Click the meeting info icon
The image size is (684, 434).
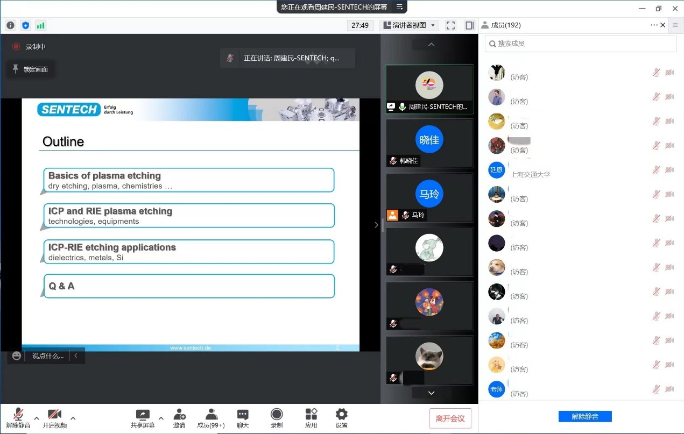pos(11,25)
